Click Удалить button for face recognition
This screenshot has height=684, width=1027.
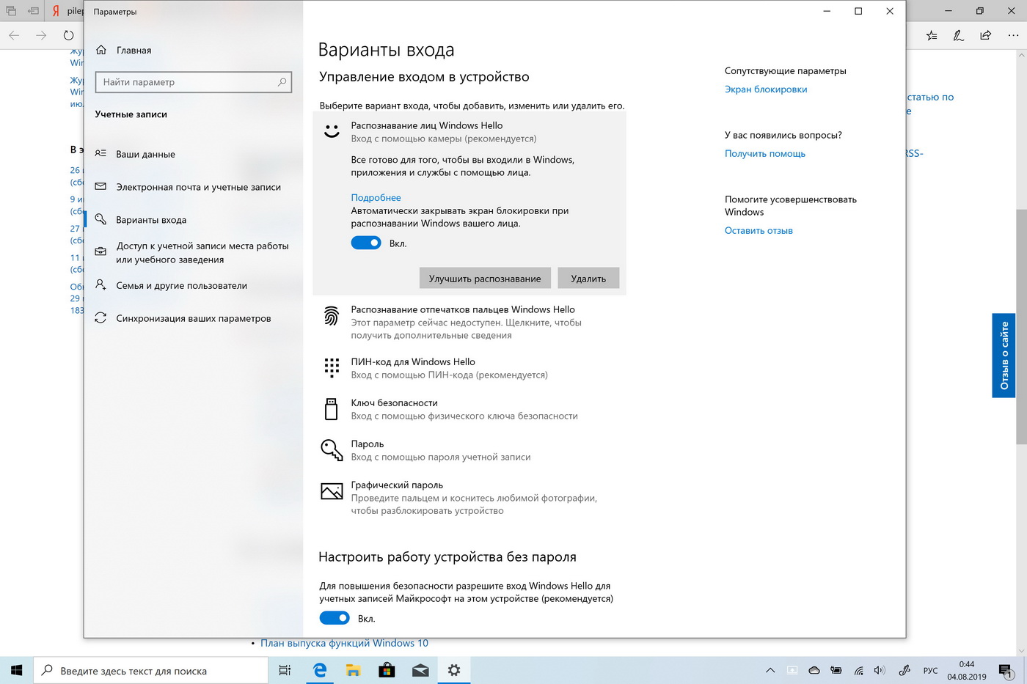(x=588, y=279)
